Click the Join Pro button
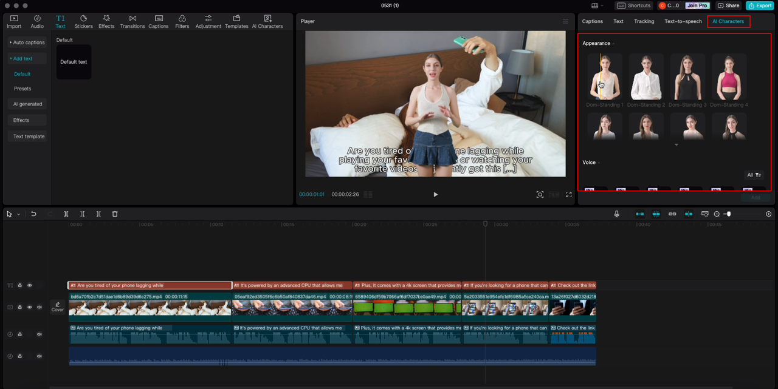The image size is (778, 389). 698,5
